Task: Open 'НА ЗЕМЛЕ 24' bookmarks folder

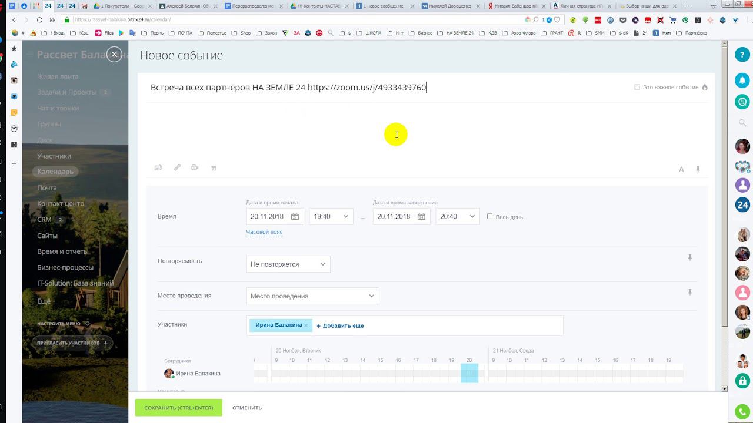Action: [x=455, y=33]
